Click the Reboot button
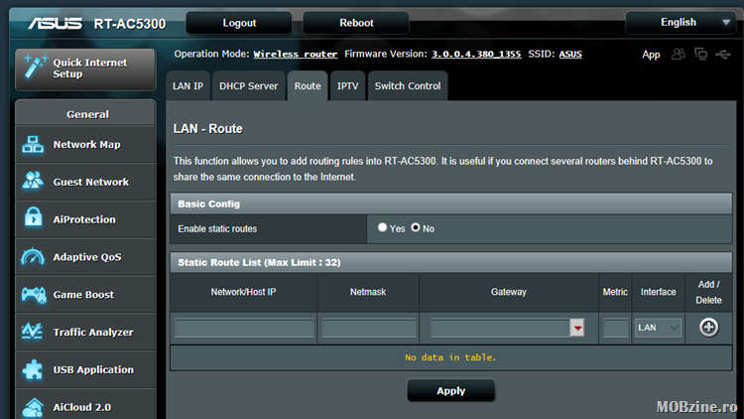 (x=356, y=23)
